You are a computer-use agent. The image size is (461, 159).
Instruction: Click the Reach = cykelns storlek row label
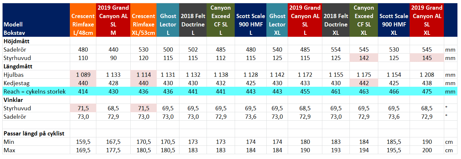[x=34, y=92]
